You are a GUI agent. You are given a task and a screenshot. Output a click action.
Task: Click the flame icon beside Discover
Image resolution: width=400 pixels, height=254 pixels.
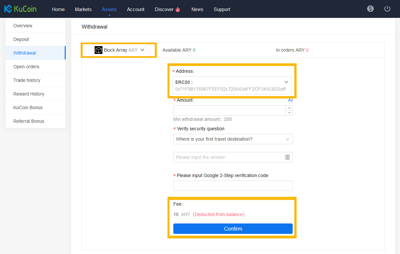[x=178, y=9]
